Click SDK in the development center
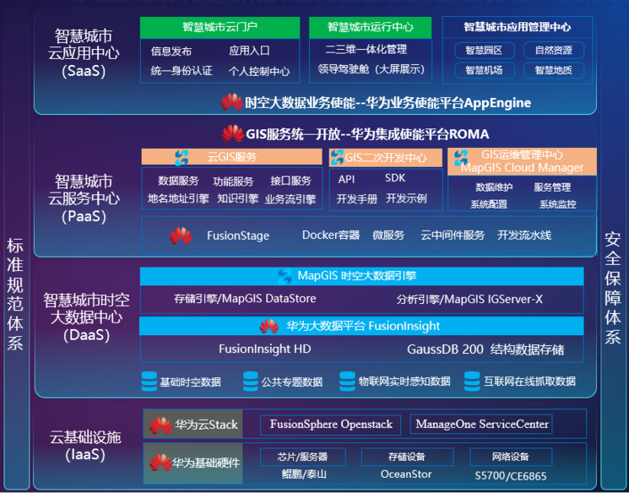 click(395, 178)
